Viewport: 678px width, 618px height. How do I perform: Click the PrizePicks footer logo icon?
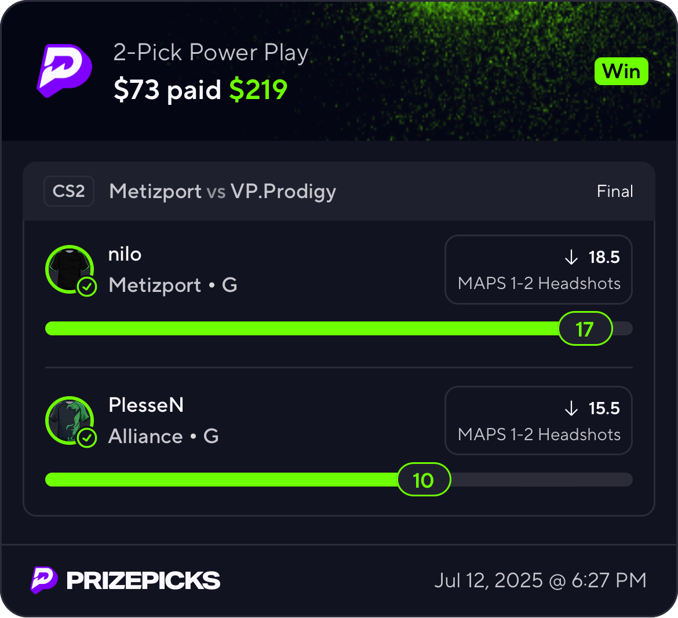[44, 580]
